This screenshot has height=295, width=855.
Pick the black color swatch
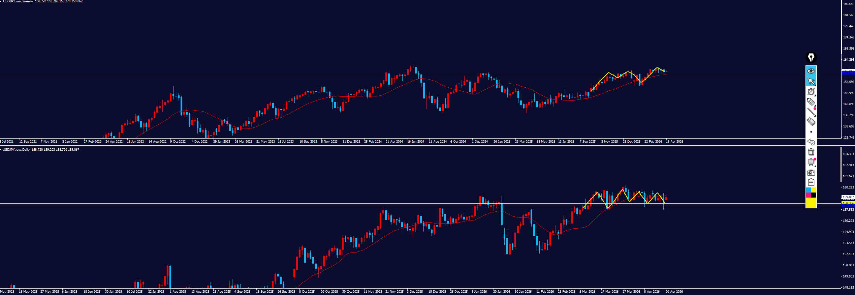pos(814,195)
